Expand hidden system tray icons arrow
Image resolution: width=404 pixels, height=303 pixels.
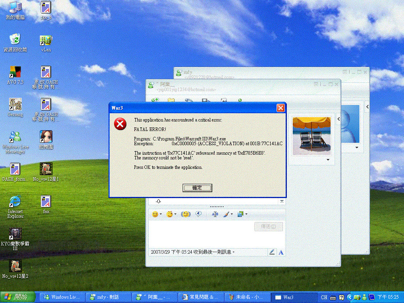pyautogui.click(x=350, y=297)
